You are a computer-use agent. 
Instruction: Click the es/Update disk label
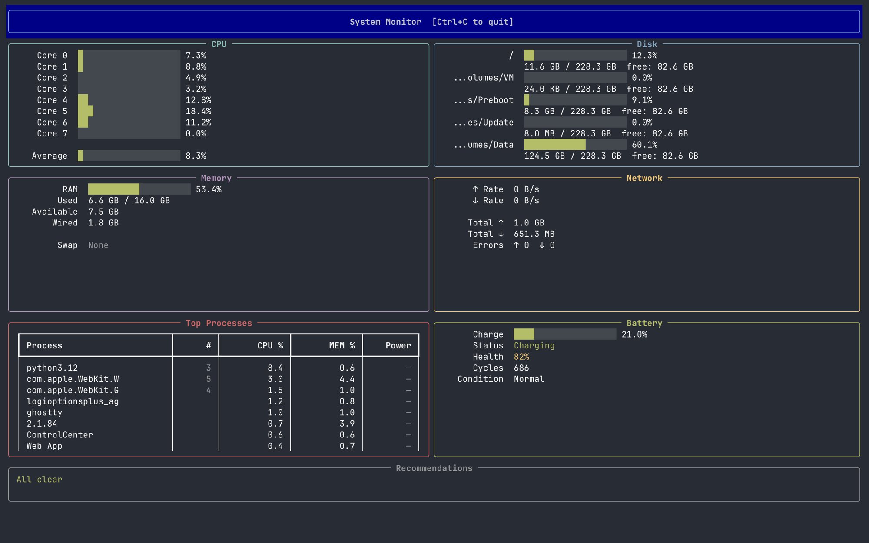pos(484,123)
